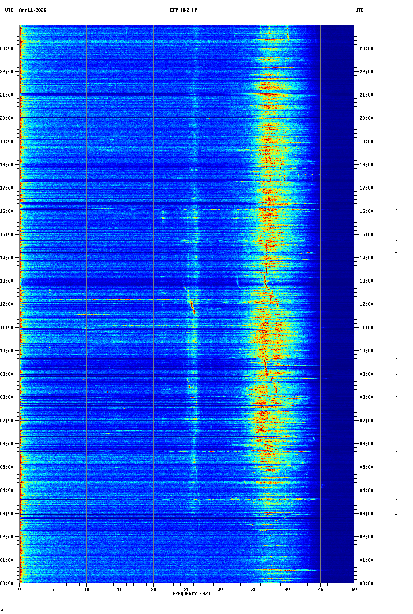Select the 03:00 label on left axis
Image resolution: width=413 pixels, height=614 pixels.
coord(7,514)
